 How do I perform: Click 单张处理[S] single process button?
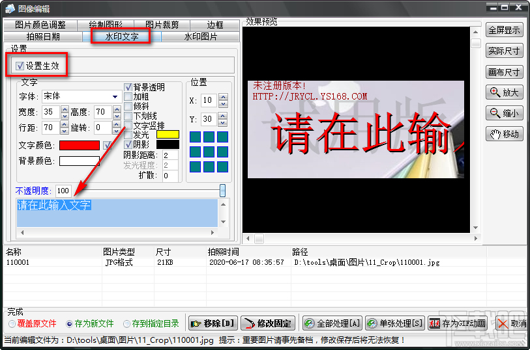395,323
